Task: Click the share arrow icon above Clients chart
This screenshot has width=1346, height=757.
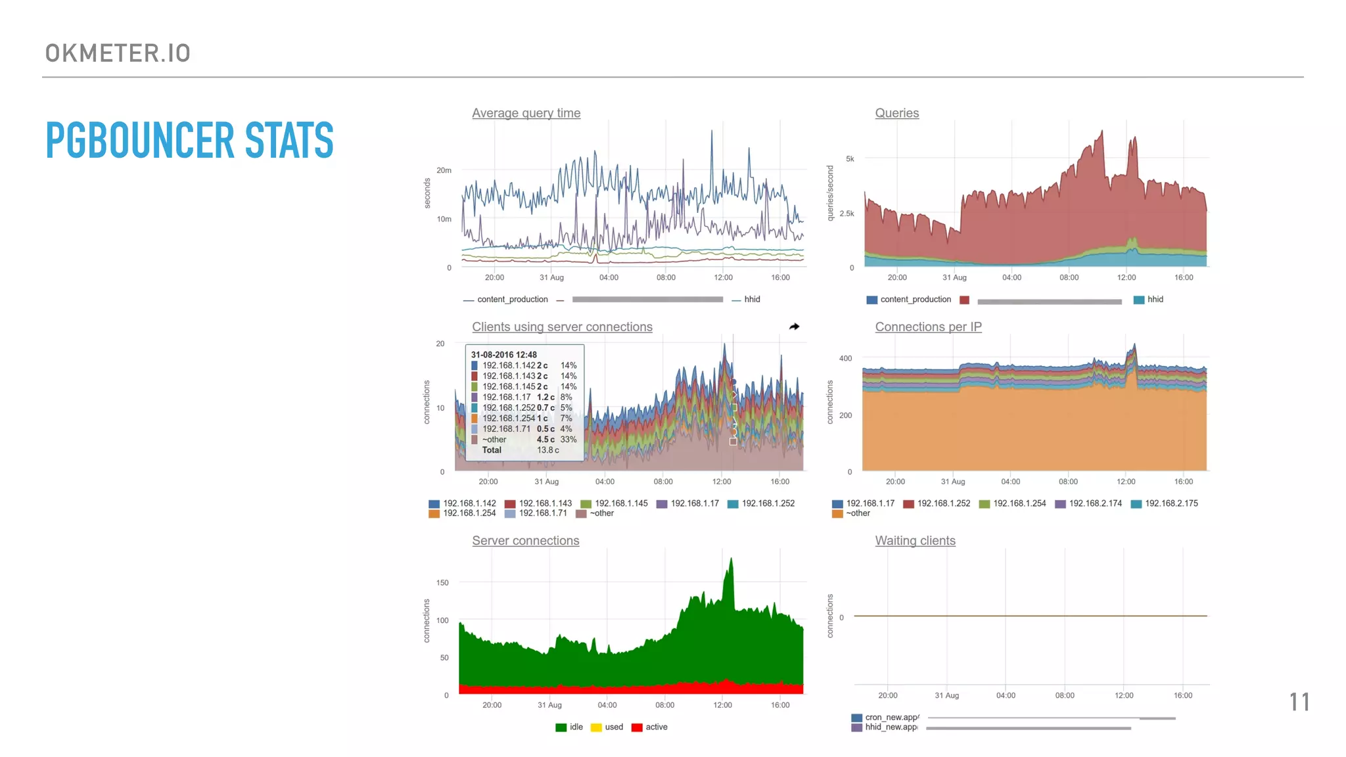Action: [794, 327]
